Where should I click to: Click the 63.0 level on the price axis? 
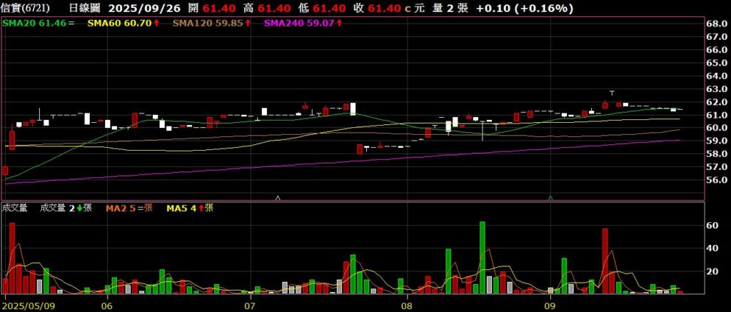click(715, 89)
